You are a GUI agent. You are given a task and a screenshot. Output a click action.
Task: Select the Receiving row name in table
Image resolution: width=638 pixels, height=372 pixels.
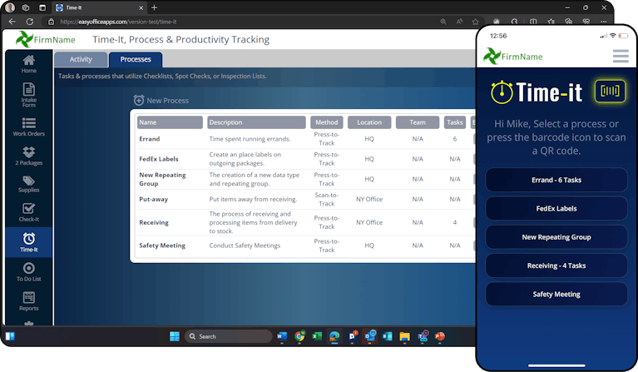click(154, 223)
